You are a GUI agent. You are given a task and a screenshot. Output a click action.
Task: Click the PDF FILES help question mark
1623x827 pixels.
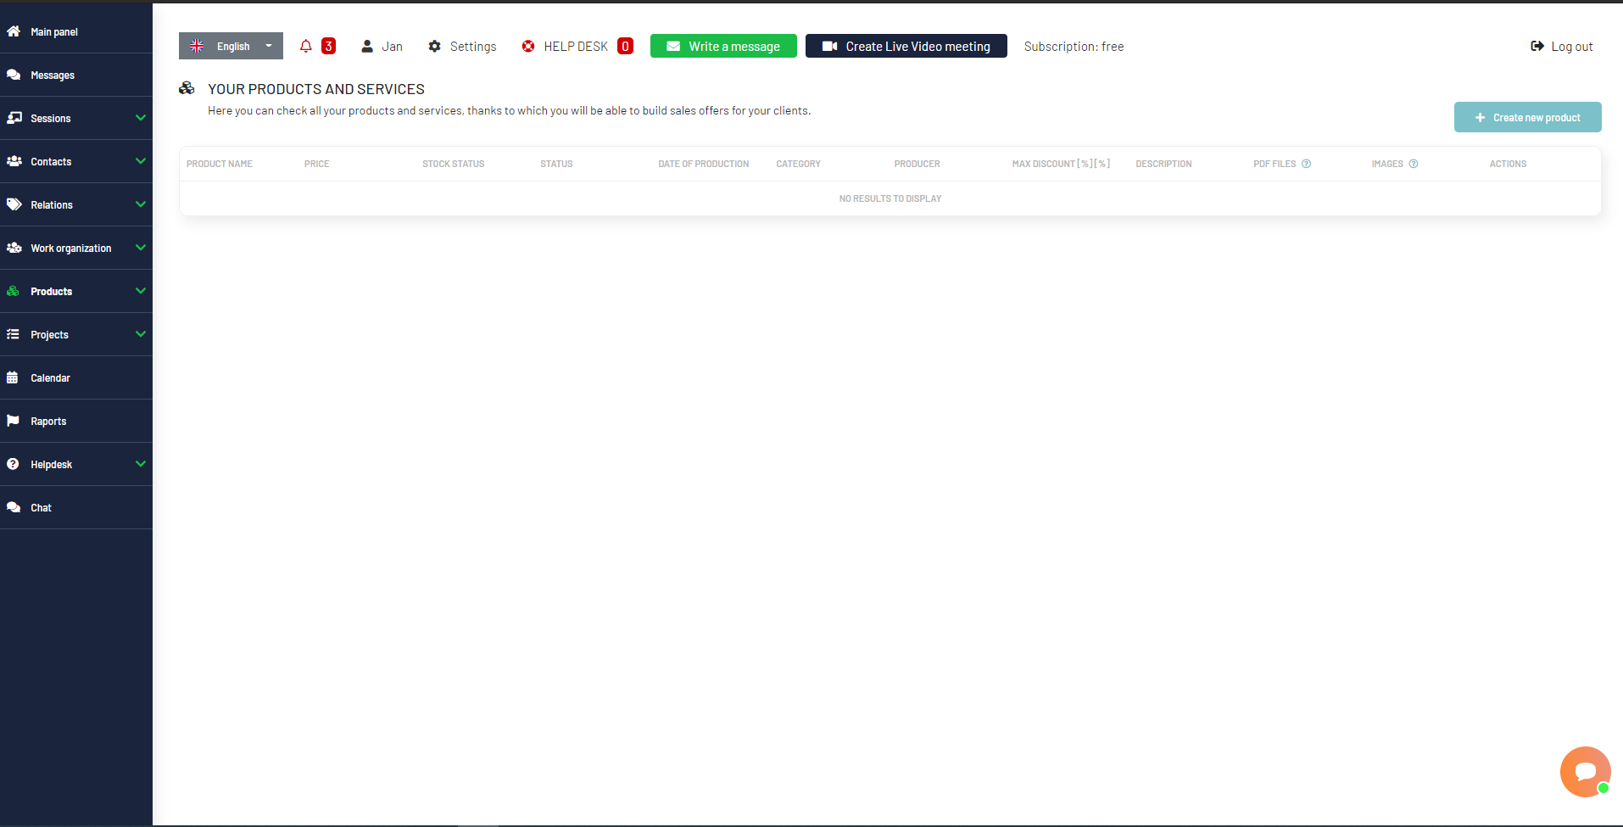(x=1305, y=163)
